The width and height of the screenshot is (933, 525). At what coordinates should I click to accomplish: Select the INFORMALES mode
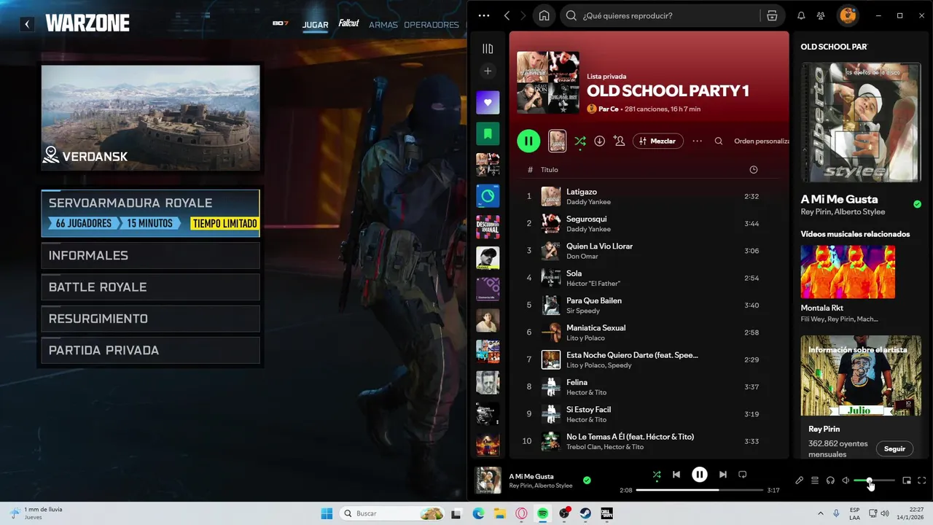pyautogui.click(x=150, y=255)
